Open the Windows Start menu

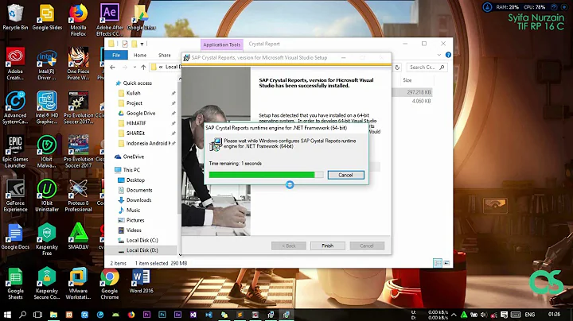pos(7,315)
